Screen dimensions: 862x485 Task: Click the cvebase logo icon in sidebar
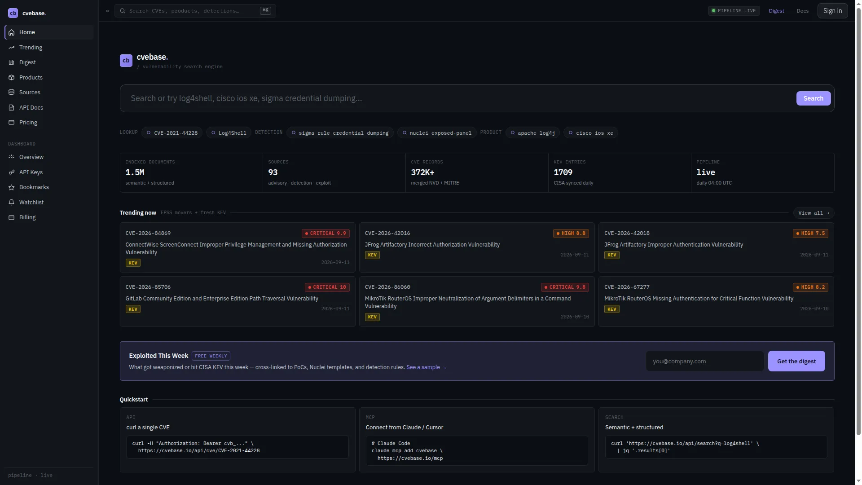13,13
